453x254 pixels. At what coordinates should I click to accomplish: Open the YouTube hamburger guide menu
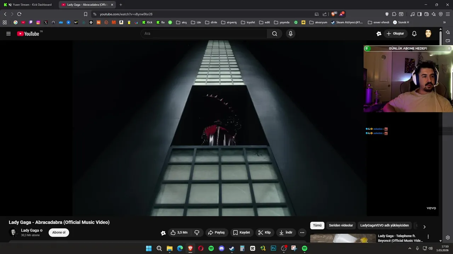pos(8,34)
